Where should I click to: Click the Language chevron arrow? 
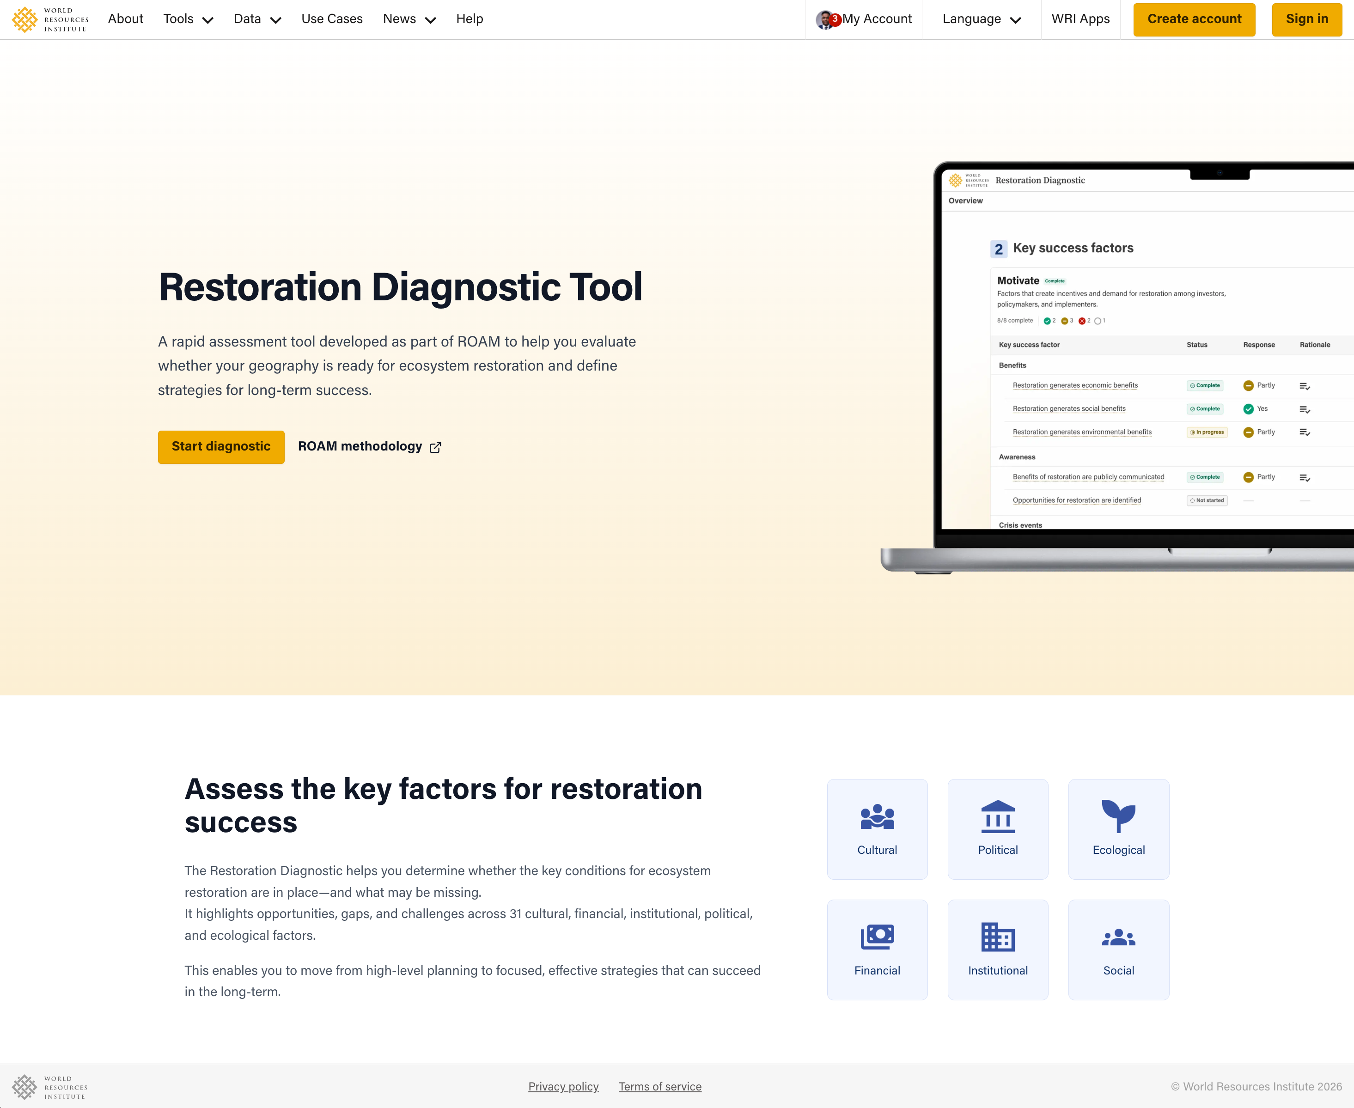point(1015,20)
